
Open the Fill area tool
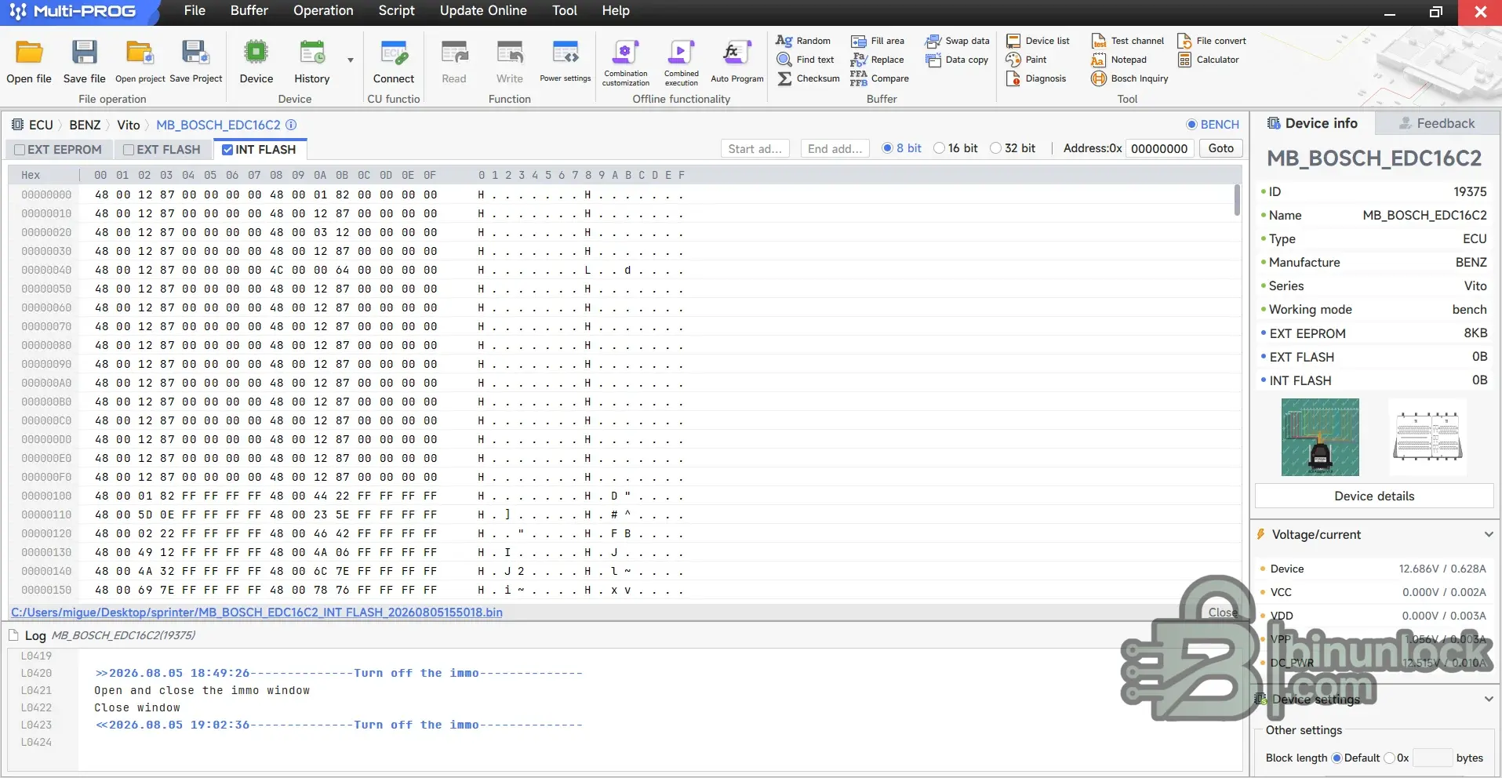878,41
